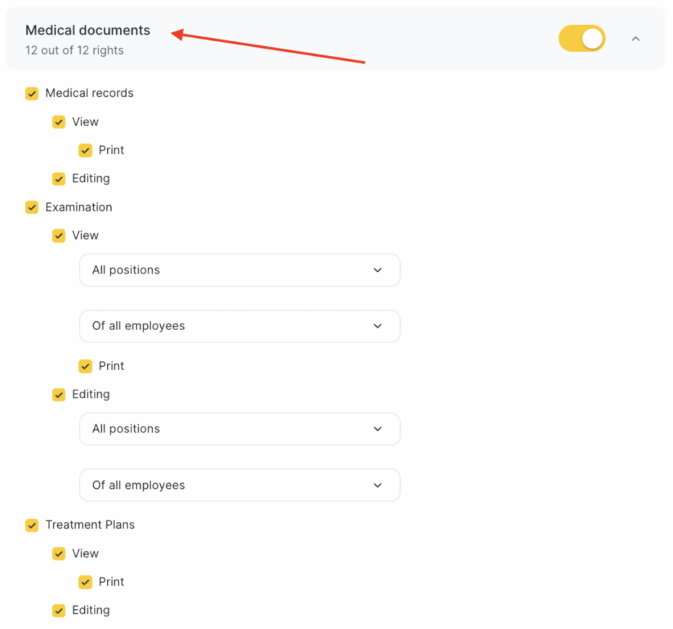Open All positions dropdown under Examination Editing

click(x=239, y=429)
